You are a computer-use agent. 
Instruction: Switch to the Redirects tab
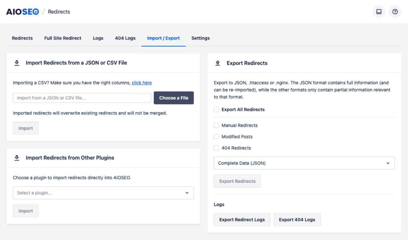point(22,38)
